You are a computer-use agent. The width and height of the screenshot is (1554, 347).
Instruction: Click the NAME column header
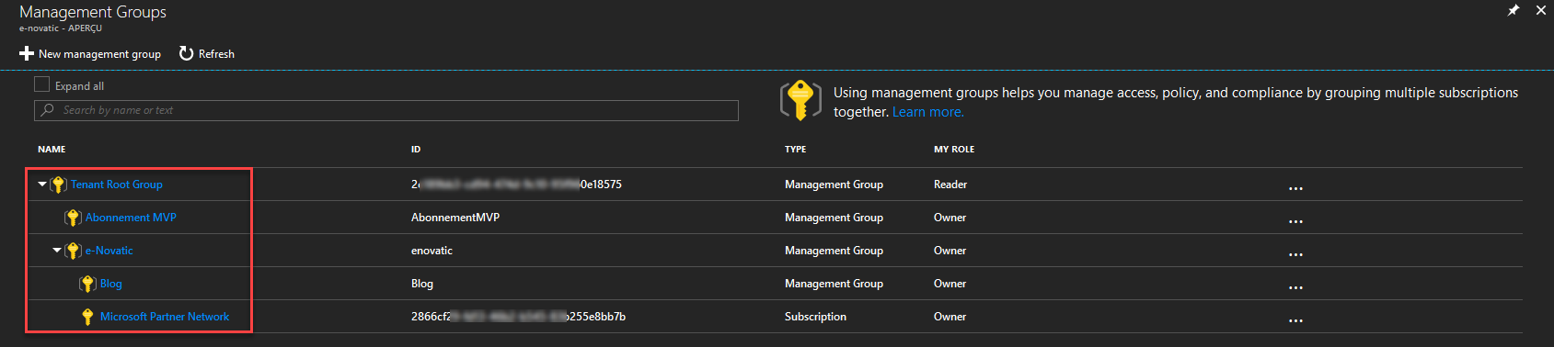pyautogui.click(x=52, y=149)
